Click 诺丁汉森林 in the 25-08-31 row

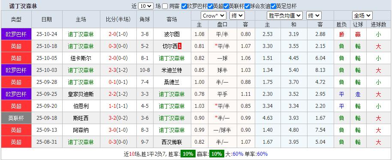click(x=81, y=142)
